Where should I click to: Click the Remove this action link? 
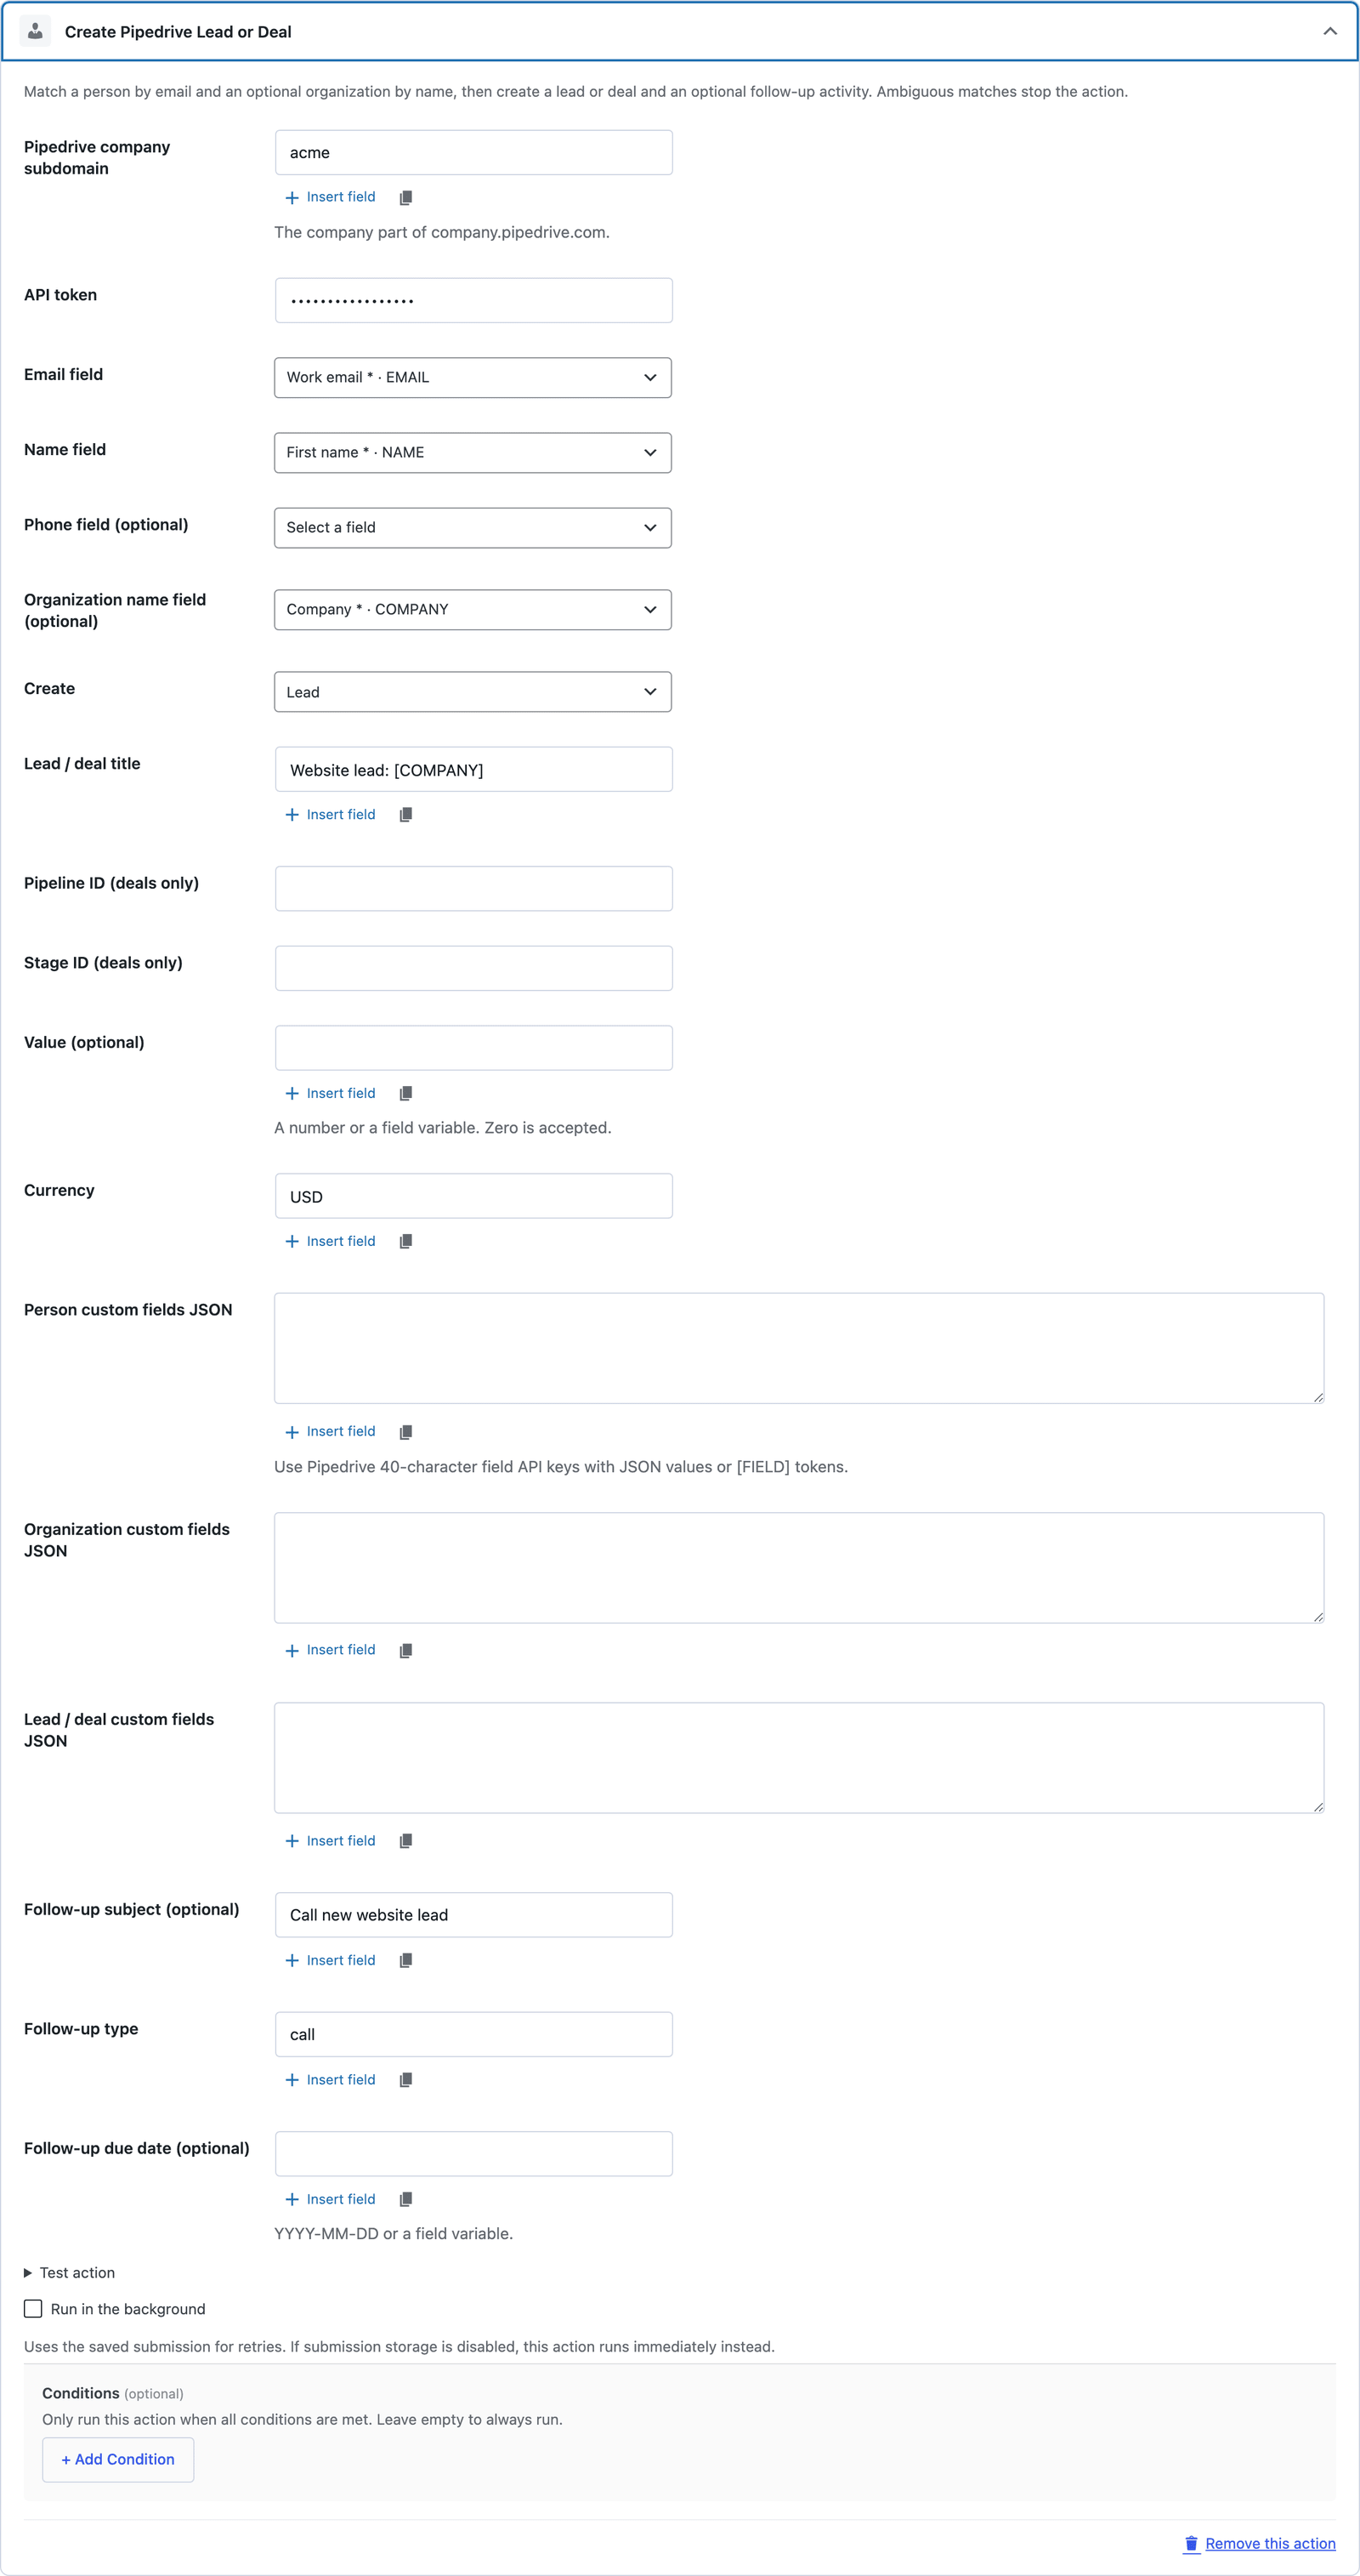point(1270,2544)
